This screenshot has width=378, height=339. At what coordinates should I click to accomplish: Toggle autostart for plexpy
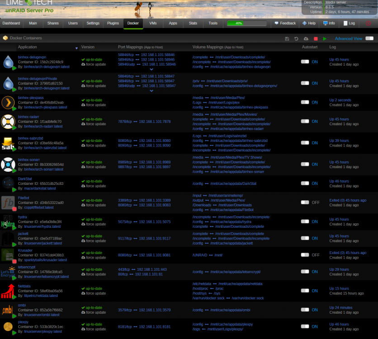[x=305, y=326]
